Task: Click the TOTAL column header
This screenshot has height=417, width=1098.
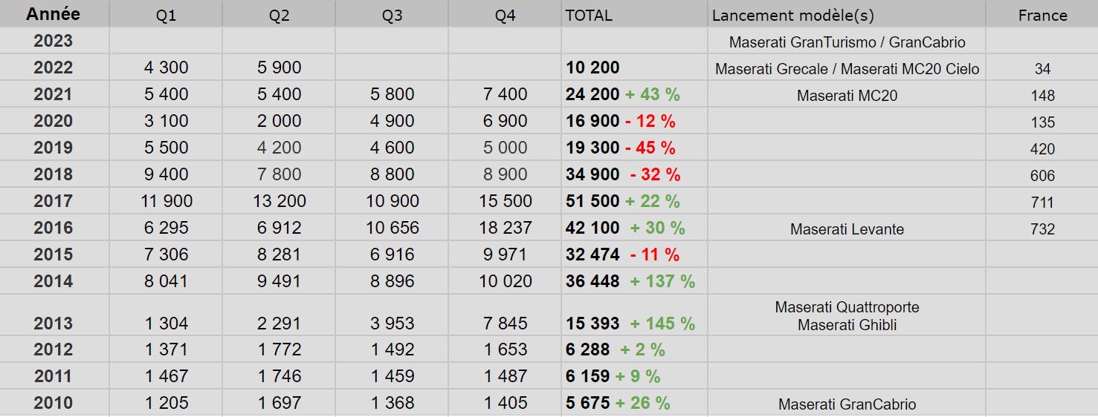Action: 634,15
